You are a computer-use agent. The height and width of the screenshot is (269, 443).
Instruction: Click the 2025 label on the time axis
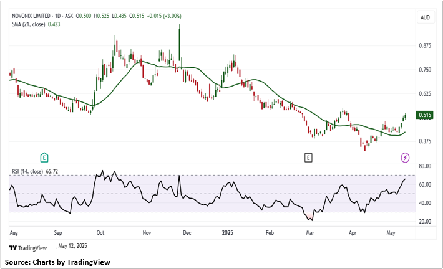[x=228, y=233]
